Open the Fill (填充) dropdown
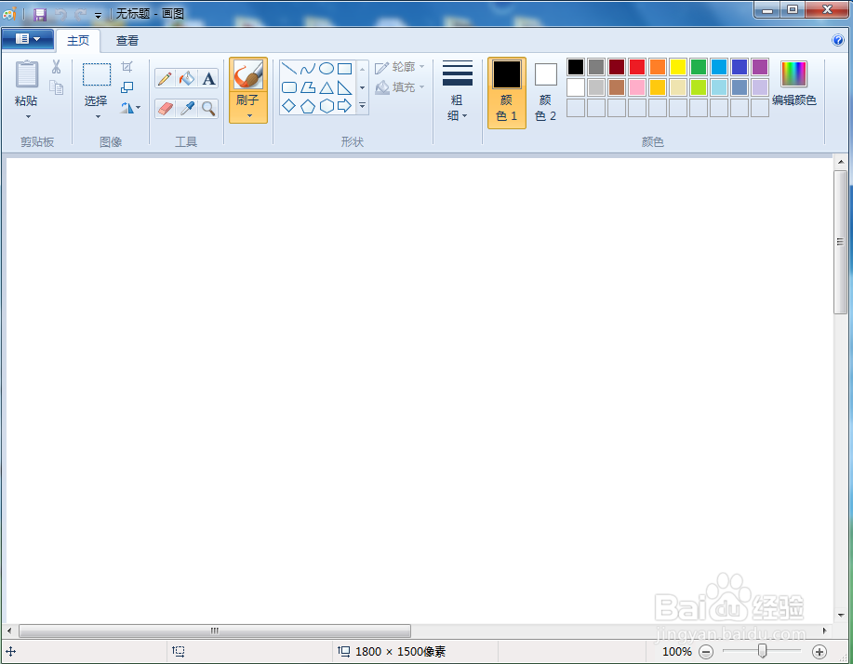Image resolution: width=853 pixels, height=664 pixels. pyautogui.click(x=399, y=87)
